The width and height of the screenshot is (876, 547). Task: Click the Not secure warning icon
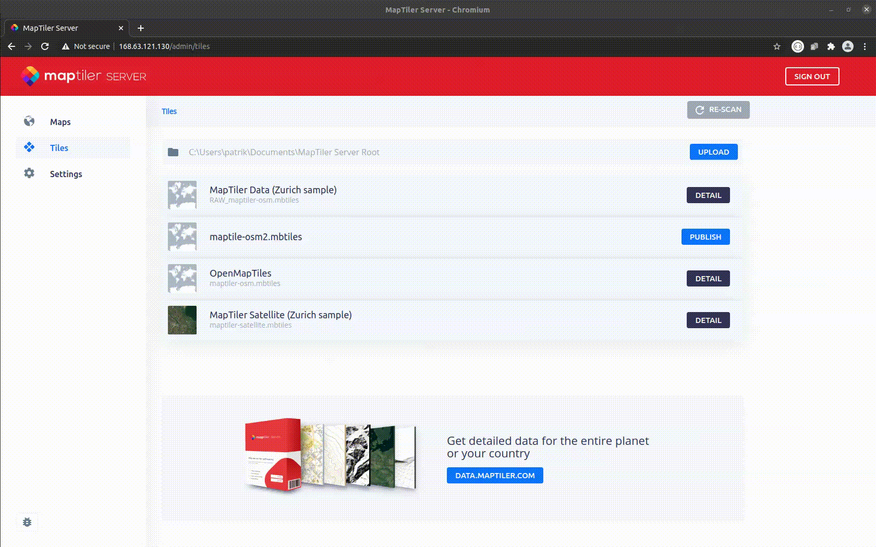click(66, 46)
